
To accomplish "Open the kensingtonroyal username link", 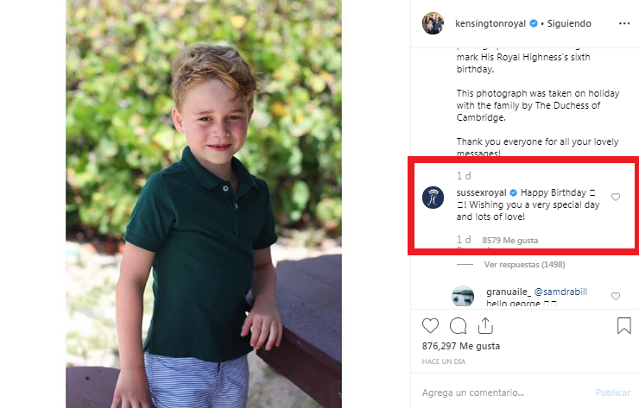I will click(490, 23).
